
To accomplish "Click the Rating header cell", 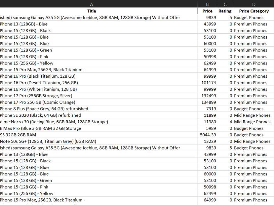I will pyautogui.click(x=225, y=11).
